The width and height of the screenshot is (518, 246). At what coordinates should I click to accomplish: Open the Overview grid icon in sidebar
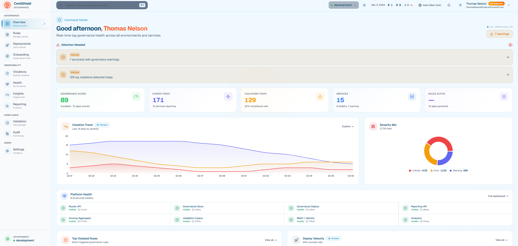7,24
